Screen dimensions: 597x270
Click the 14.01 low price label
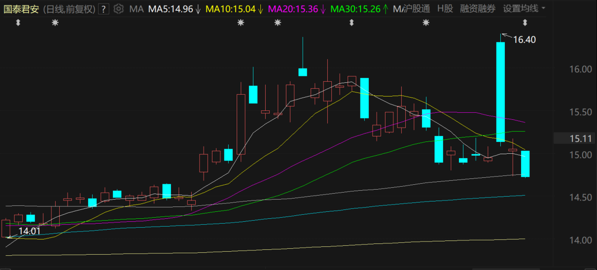coord(30,231)
